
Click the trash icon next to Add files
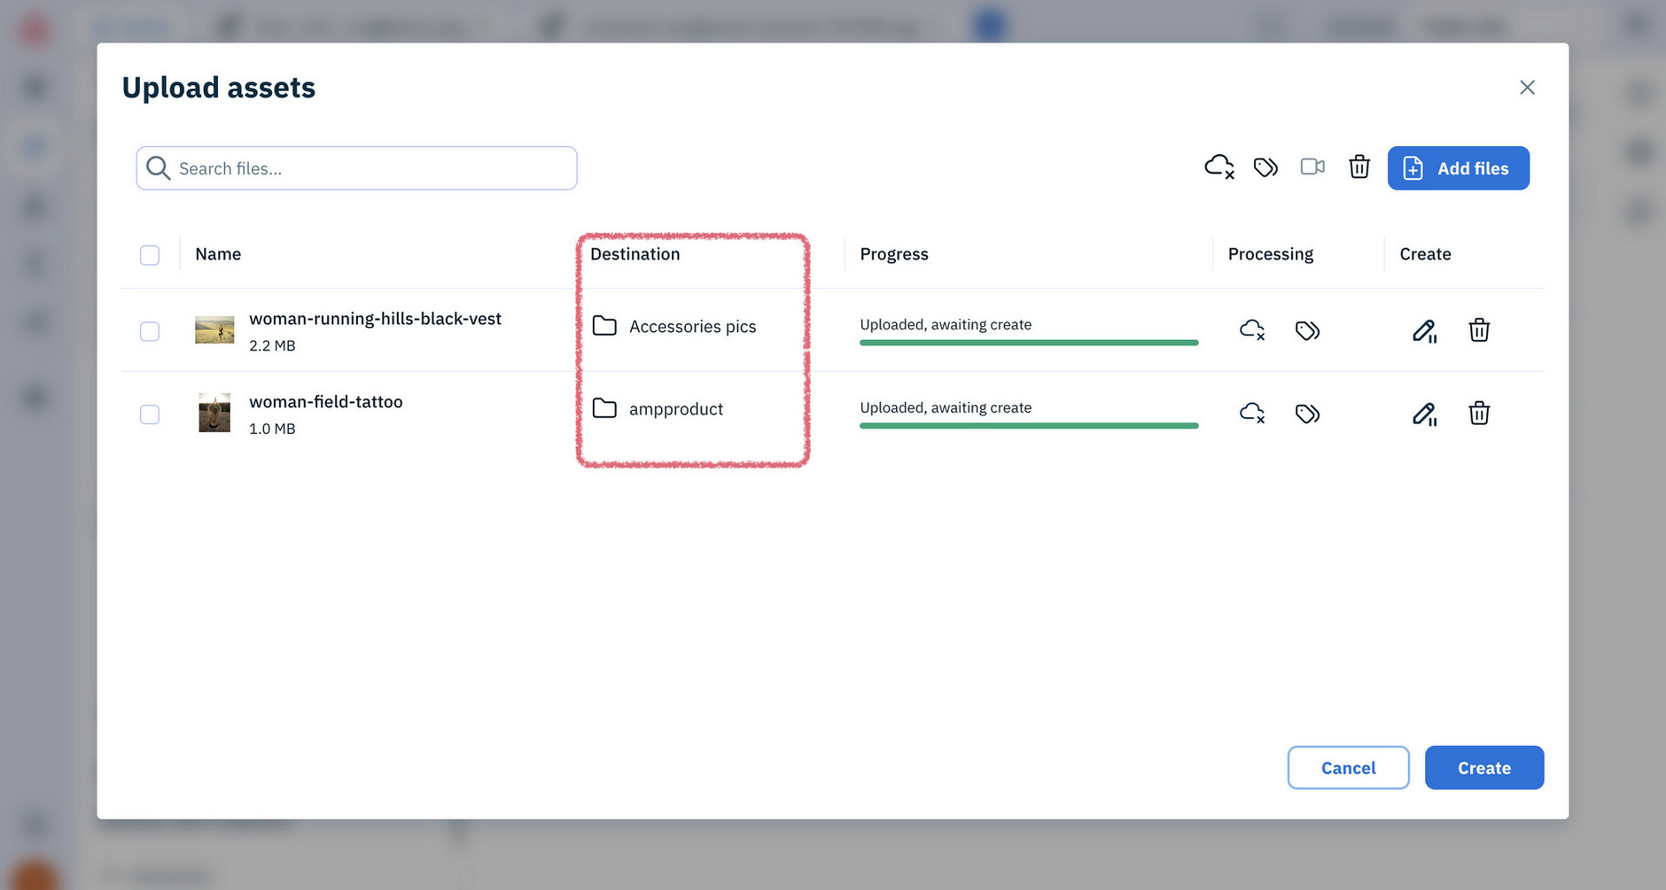click(x=1359, y=166)
